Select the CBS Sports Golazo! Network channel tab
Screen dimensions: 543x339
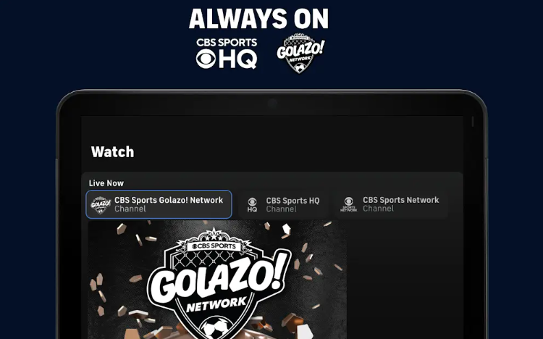click(159, 204)
